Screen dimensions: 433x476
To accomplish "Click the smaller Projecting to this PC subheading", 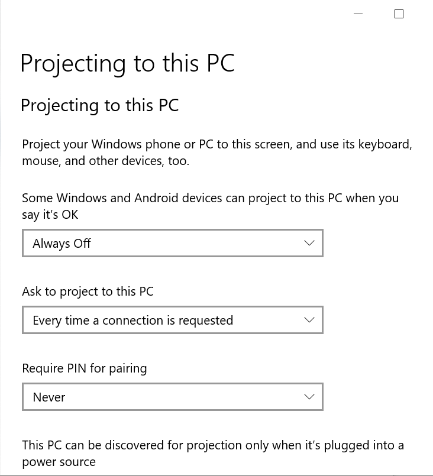I will (99, 105).
